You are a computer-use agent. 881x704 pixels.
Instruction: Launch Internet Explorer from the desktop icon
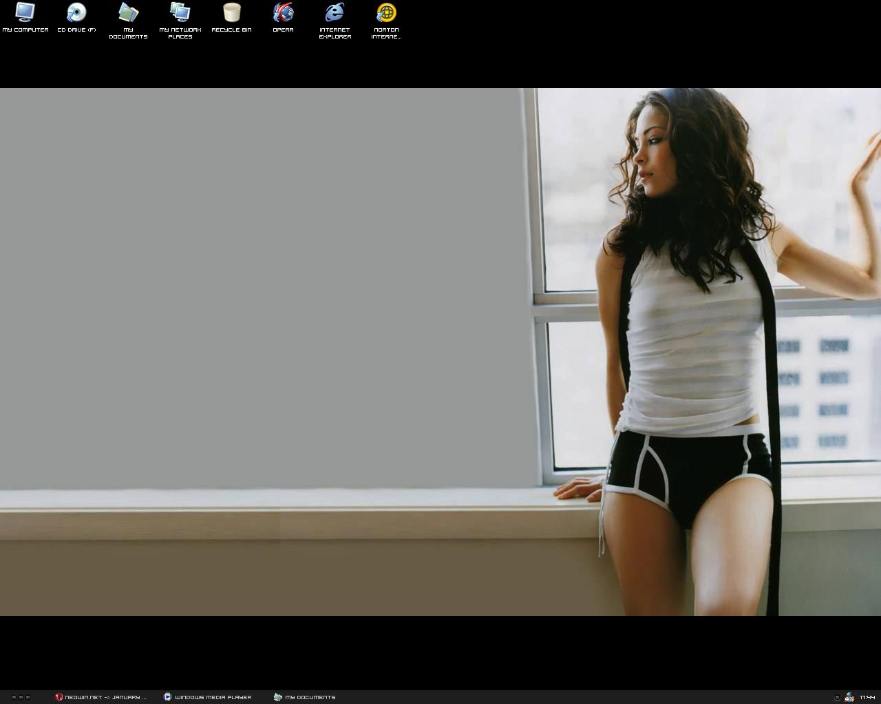pos(335,12)
